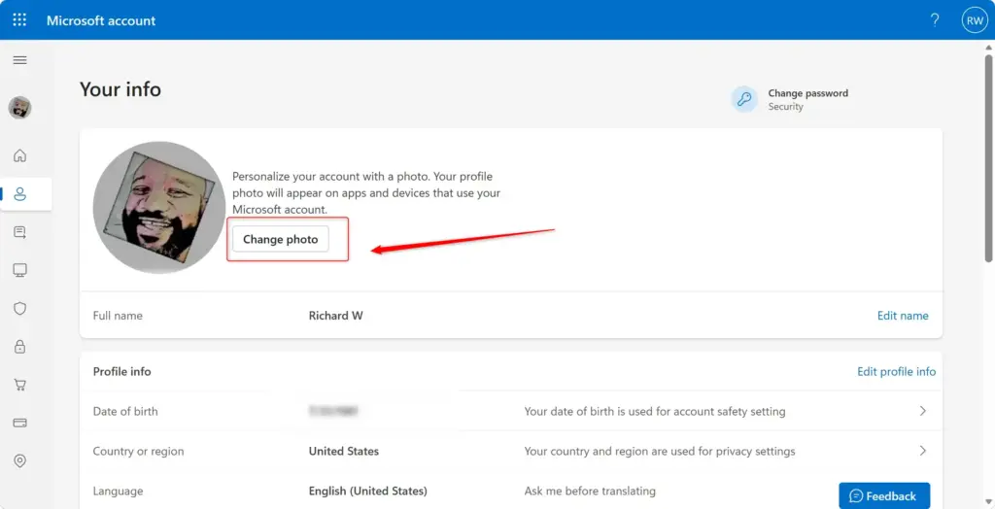Click the 'English (United States)' language value
The height and width of the screenshot is (509, 995).
(x=367, y=492)
